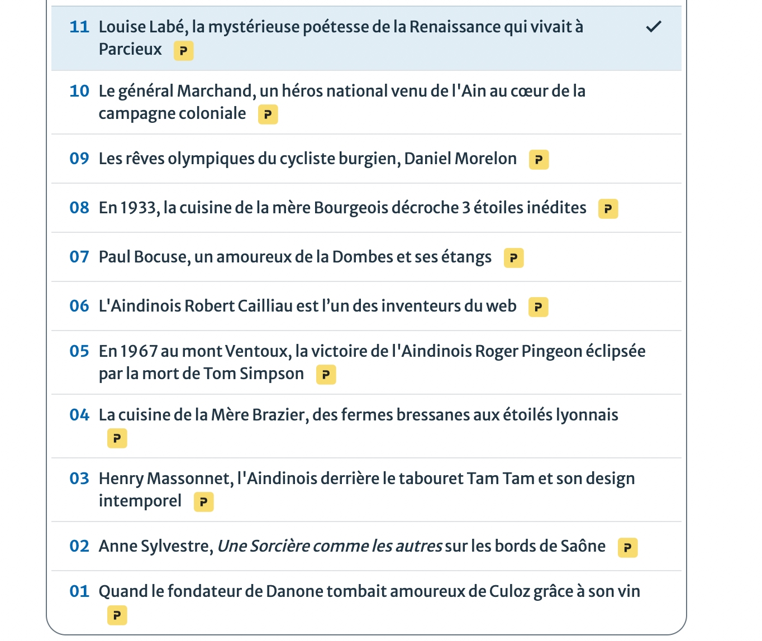This screenshot has width=762, height=641.
Task: Open Robert Cailliau web inventor episode
Action: (307, 306)
